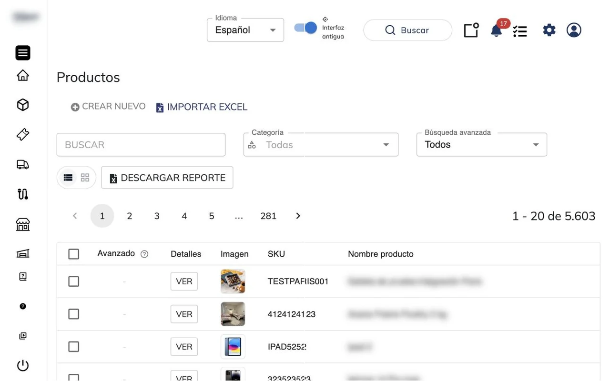Go to the Home icon in sidebar

coord(23,75)
